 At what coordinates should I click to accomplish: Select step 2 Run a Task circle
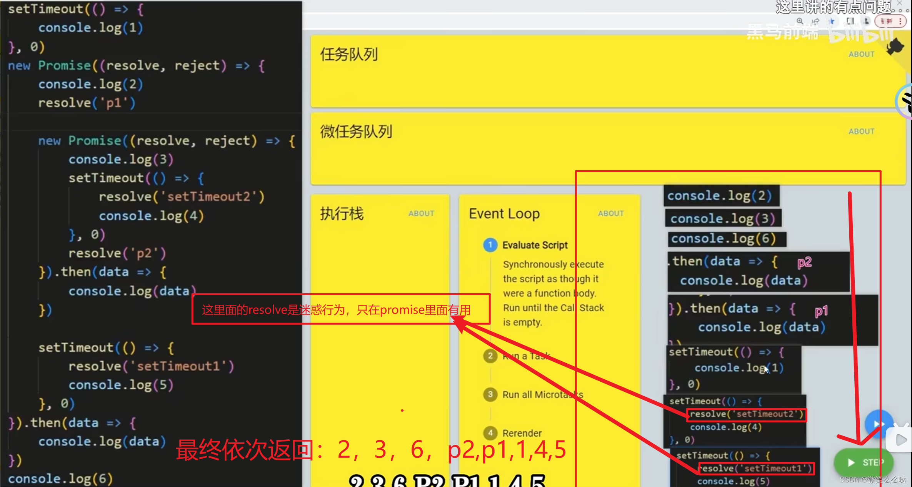(490, 356)
